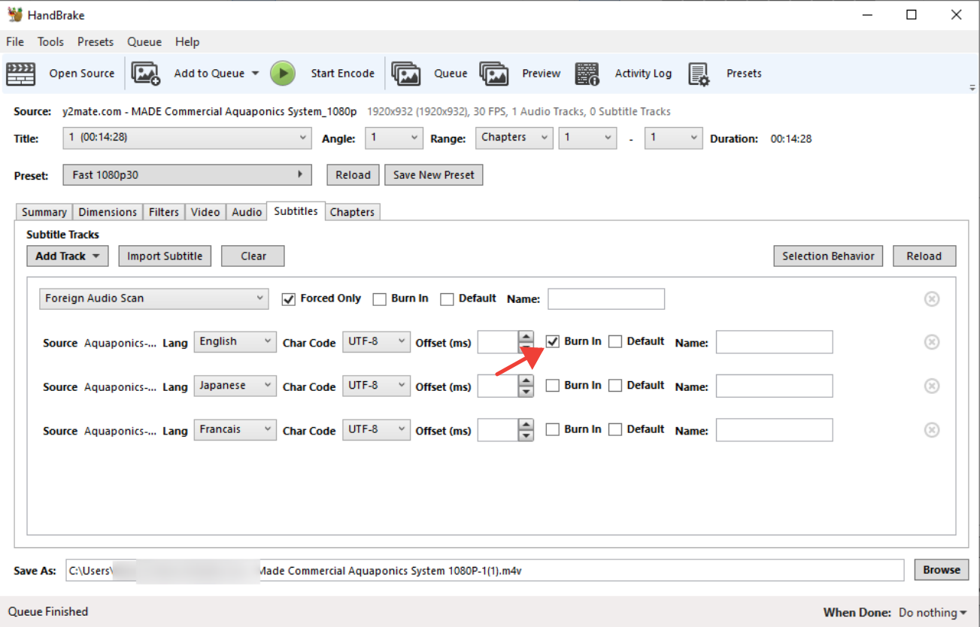Open the English language dropdown

pos(235,342)
